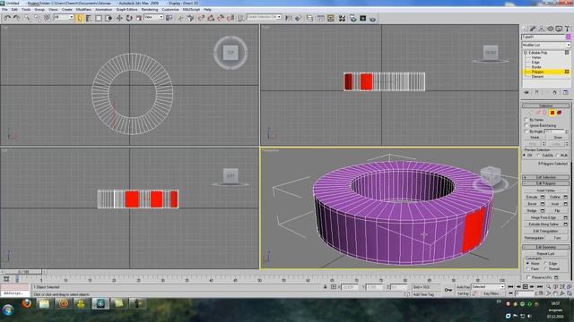
Task: Switch to the Modify command panel tab
Action: point(533,29)
